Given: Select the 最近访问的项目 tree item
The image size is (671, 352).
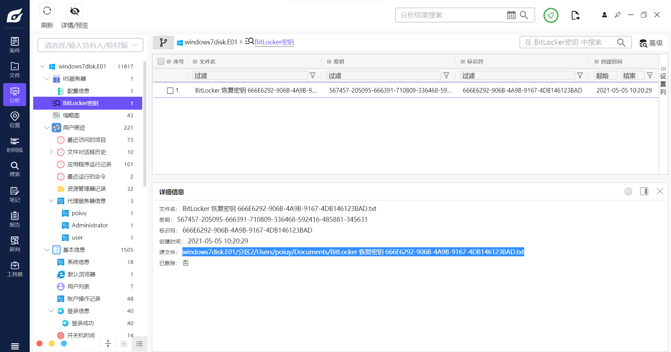Looking at the screenshot, I should coord(88,140).
